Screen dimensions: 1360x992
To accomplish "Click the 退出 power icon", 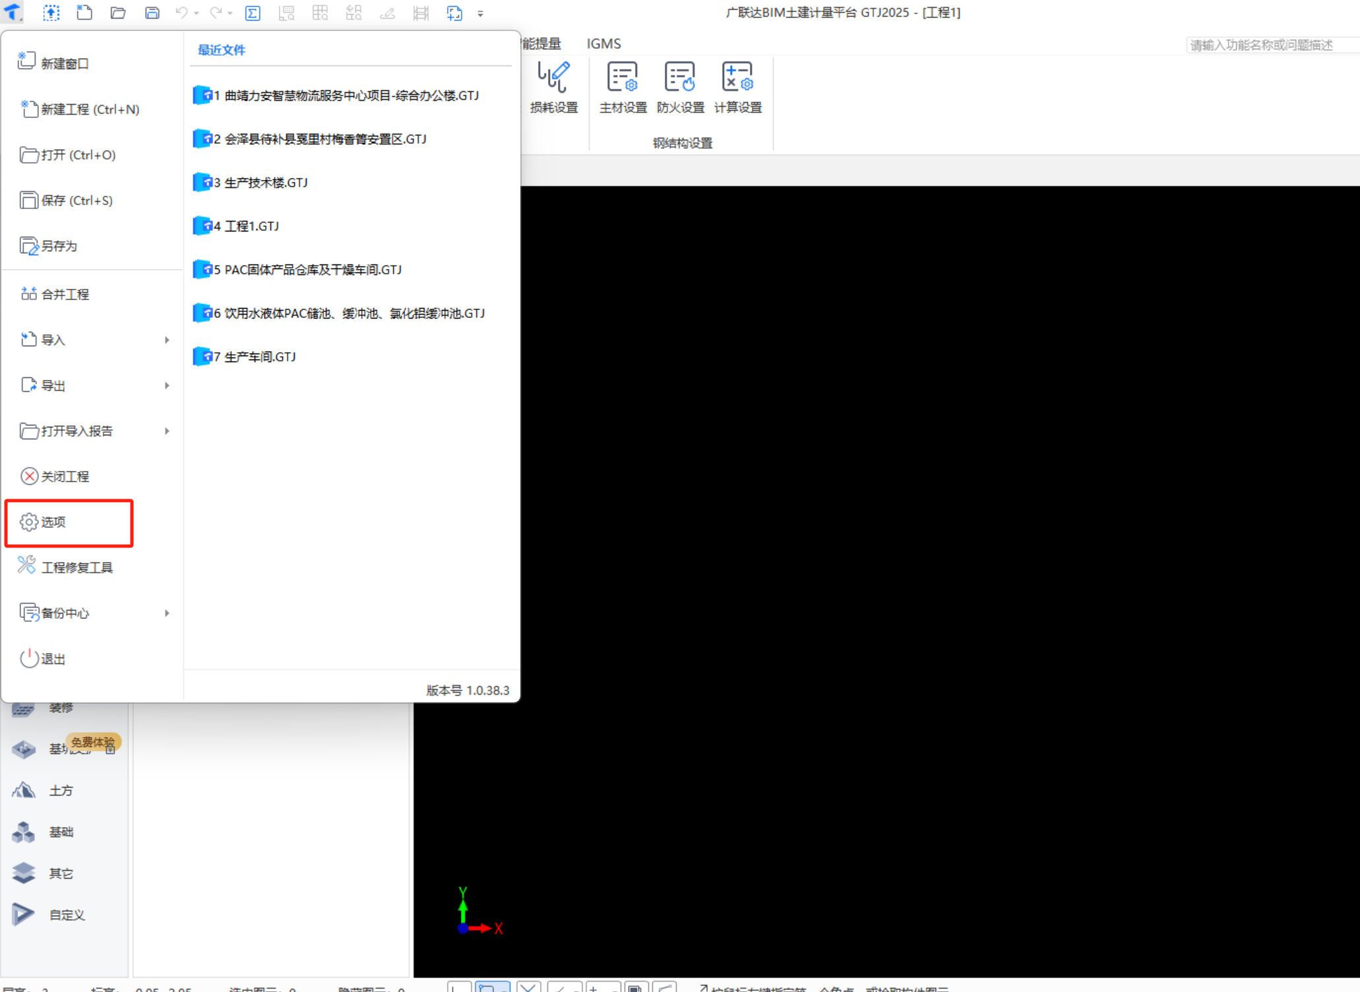I will (x=29, y=658).
